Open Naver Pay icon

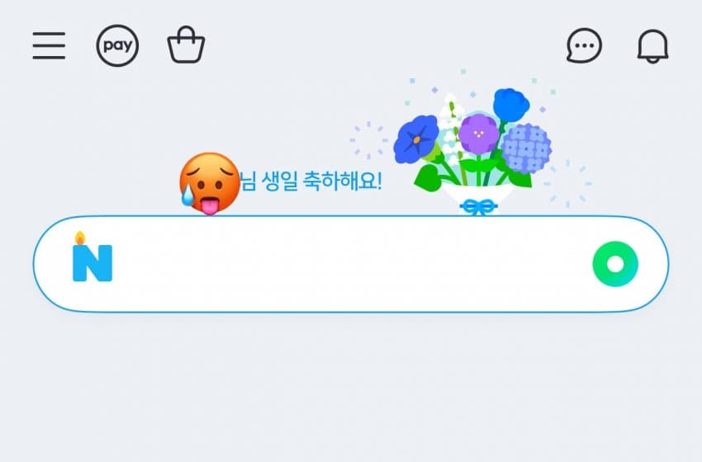click(117, 45)
